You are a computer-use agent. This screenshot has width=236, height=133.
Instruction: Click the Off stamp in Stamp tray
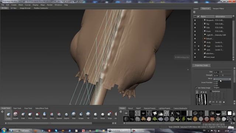[x=126, y=113]
